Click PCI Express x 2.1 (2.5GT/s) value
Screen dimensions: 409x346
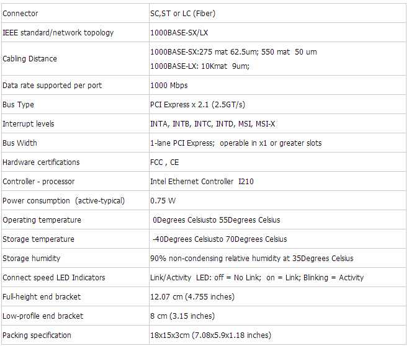coord(197,104)
